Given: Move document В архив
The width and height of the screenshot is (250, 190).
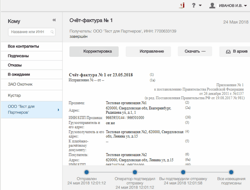Looking at the screenshot, I should tap(235, 52).
